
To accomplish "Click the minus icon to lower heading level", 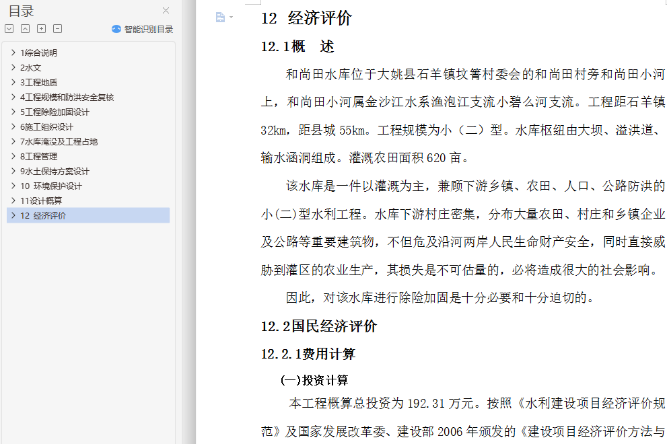I will click(57, 28).
